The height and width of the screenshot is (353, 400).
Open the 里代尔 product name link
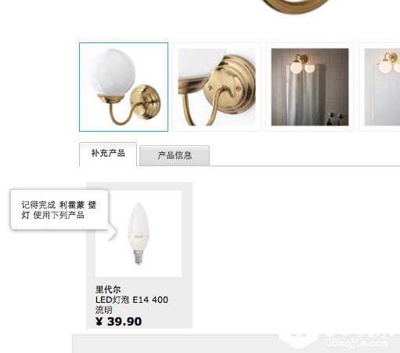[x=108, y=289]
